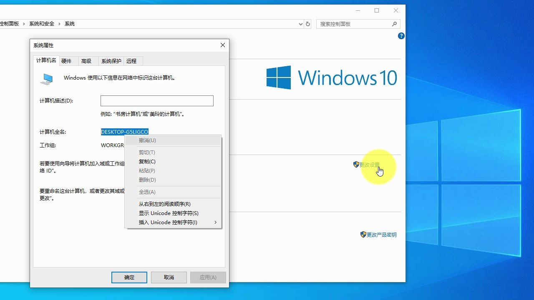
Task: Switch to the 计算机名 tab
Action: [x=46, y=60]
